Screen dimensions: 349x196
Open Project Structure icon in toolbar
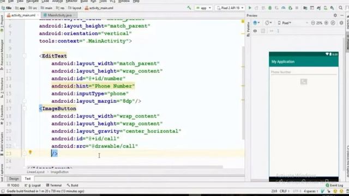(x=305, y=8)
